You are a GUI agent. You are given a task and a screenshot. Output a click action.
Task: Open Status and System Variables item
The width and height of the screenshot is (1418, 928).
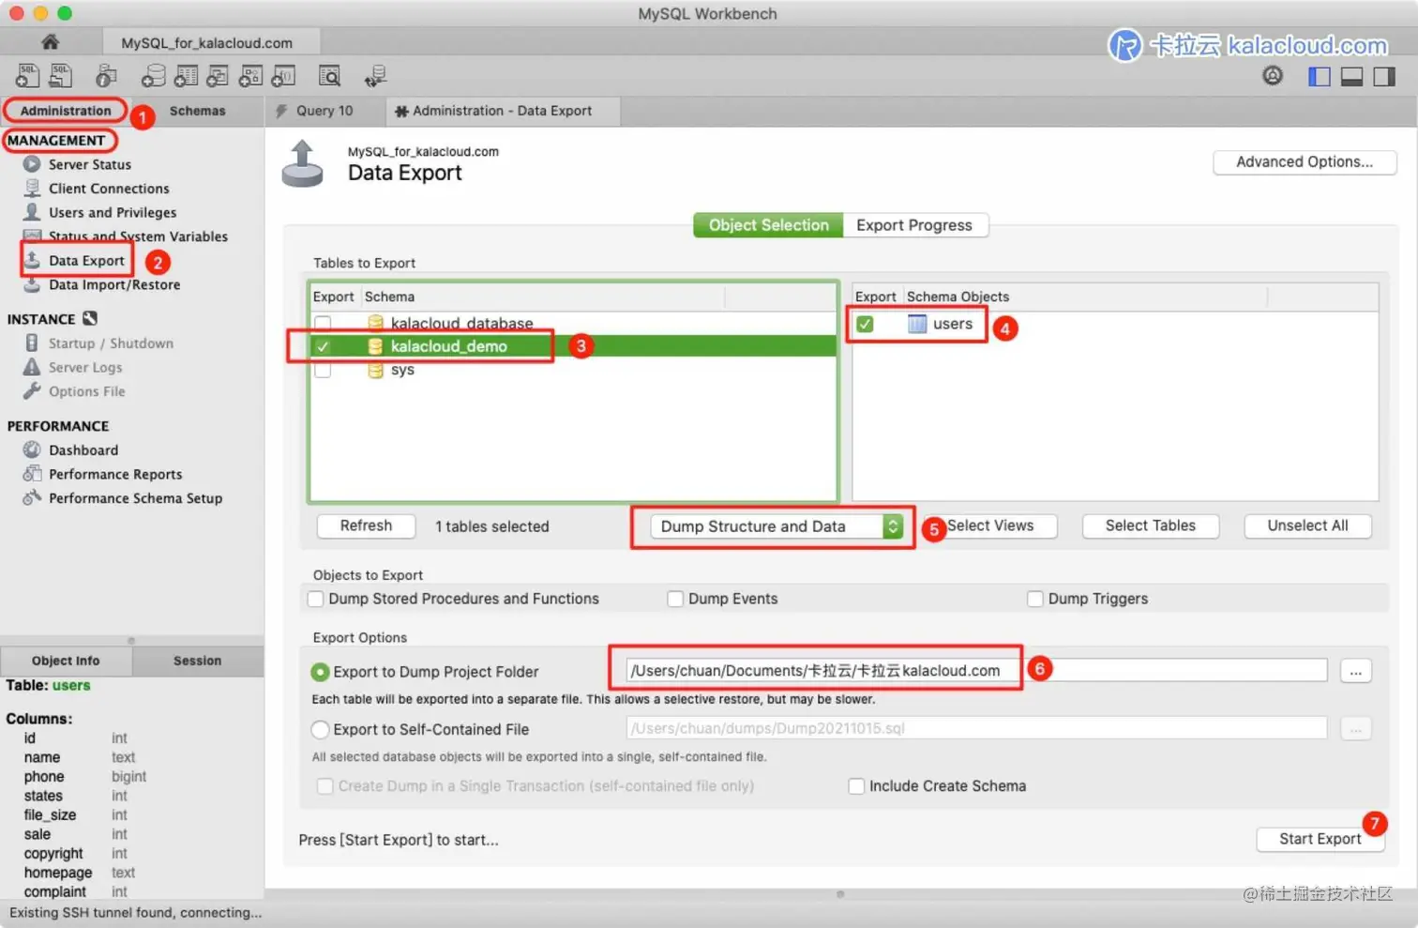[138, 236]
